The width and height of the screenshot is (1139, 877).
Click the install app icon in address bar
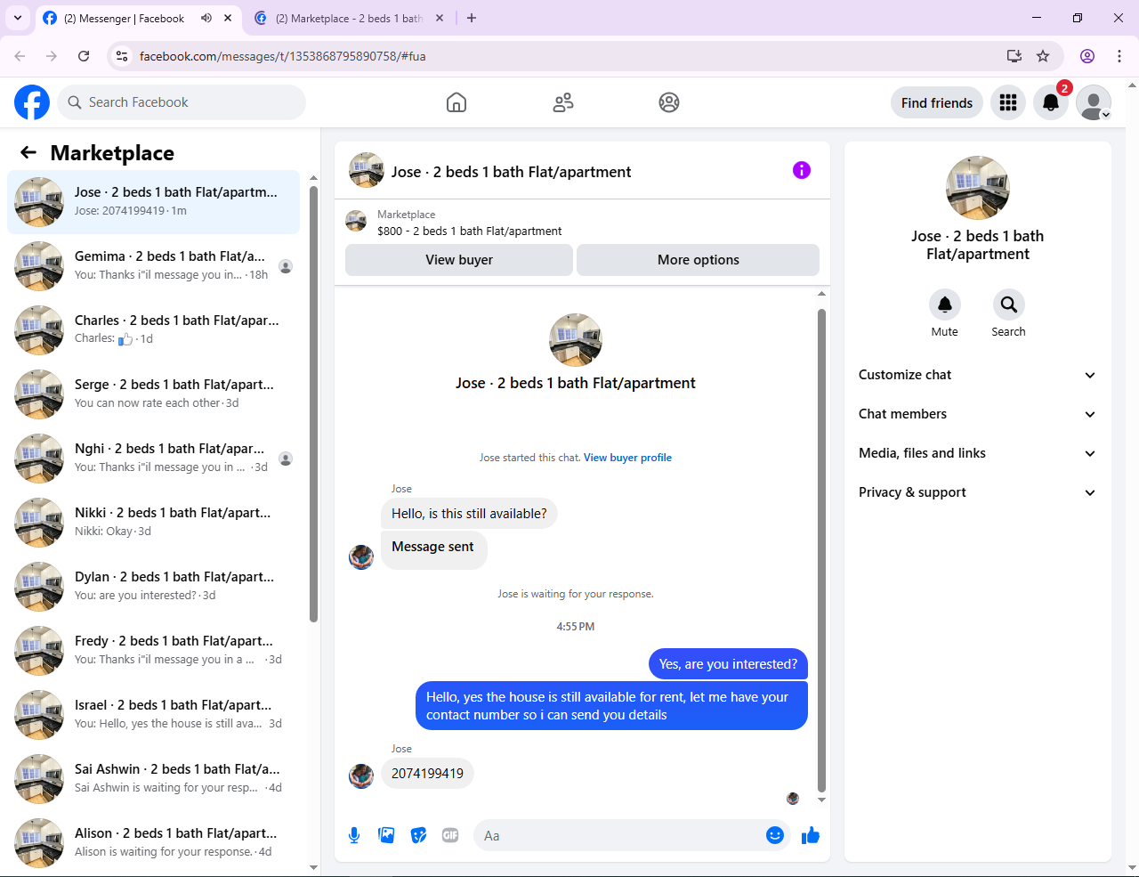1014,56
